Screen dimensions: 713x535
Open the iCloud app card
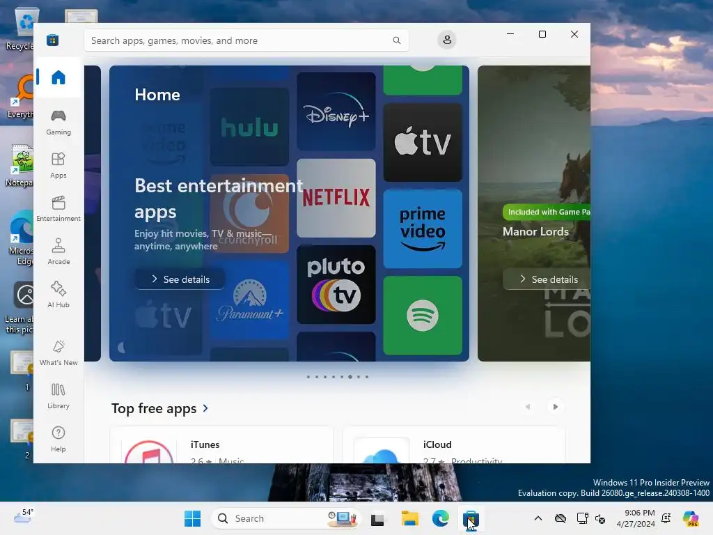coord(454,445)
